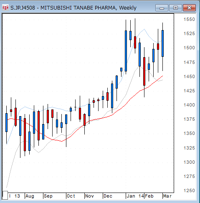Click the Aug label on time axis

pyautogui.click(x=30, y=196)
